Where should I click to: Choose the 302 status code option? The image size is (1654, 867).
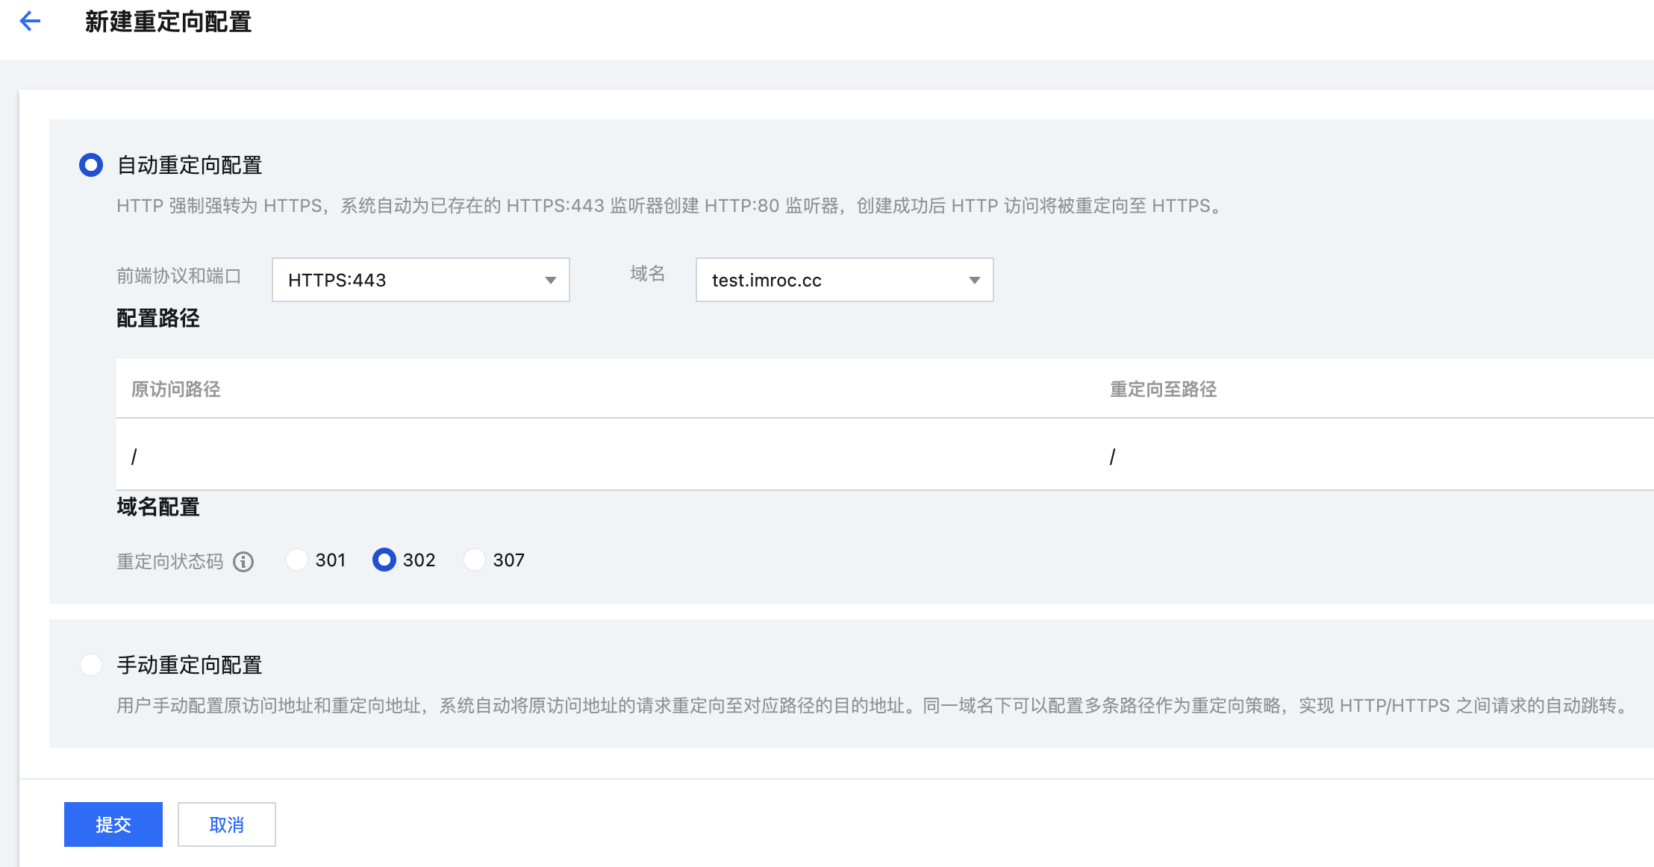pyautogui.click(x=384, y=560)
